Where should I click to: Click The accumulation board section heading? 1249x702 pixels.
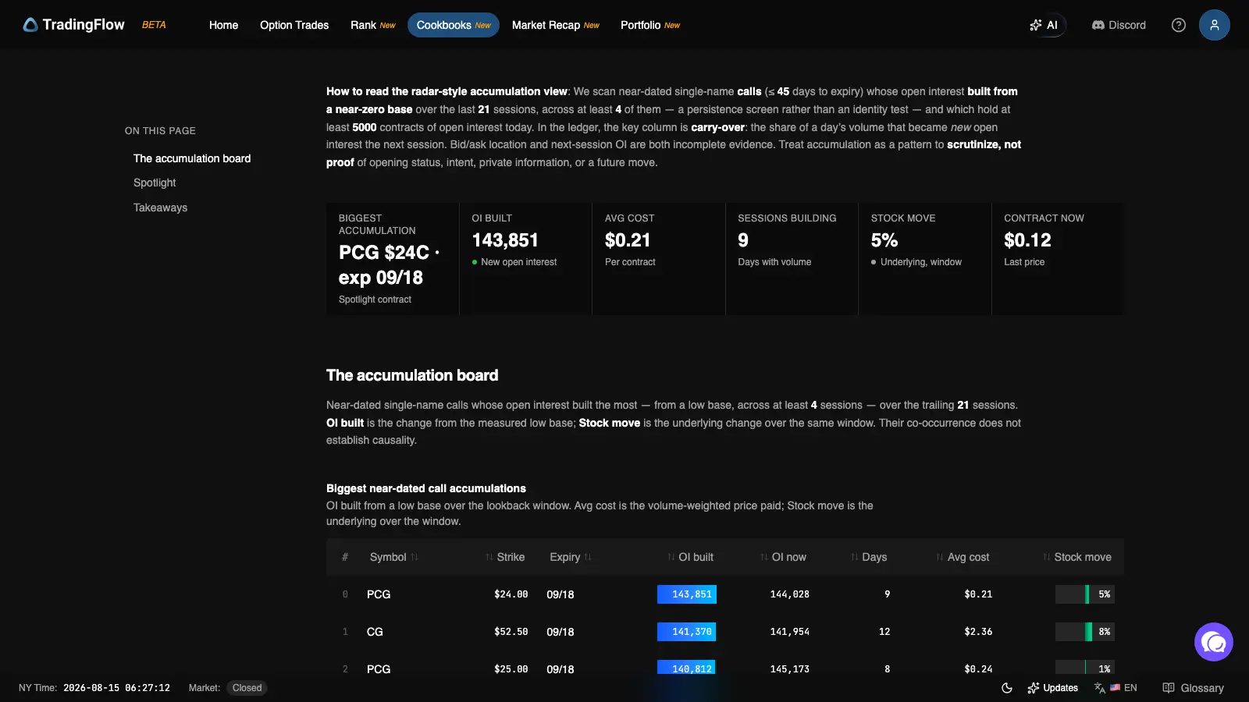(412, 375)
